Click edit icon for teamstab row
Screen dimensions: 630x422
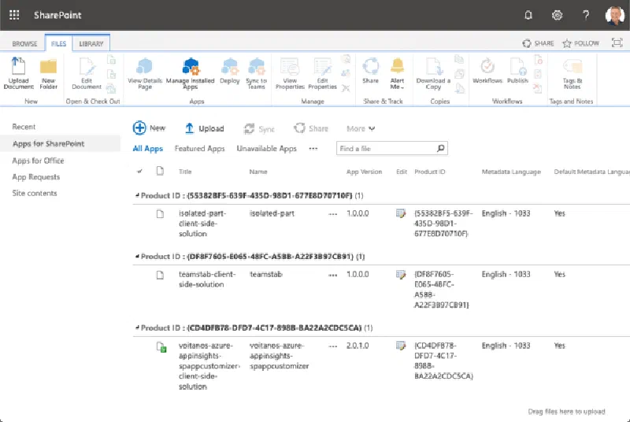(x=401, y=274)
